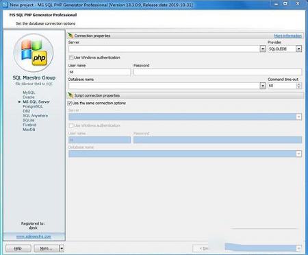This screenshot has width=308, height=255.
Task: Click the Help button
Action: click(x=18, y=248)
